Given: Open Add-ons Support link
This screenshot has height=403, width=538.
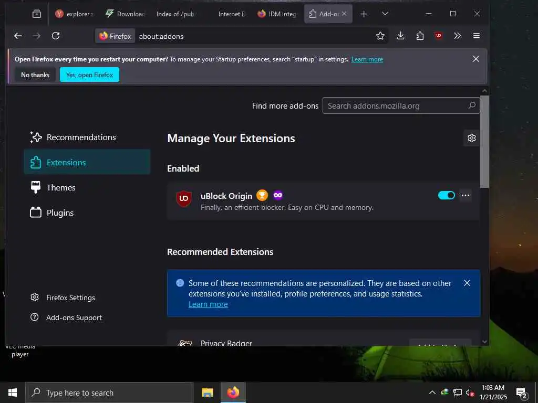Looking at the screenshot, I should click(x=66, y=317).
